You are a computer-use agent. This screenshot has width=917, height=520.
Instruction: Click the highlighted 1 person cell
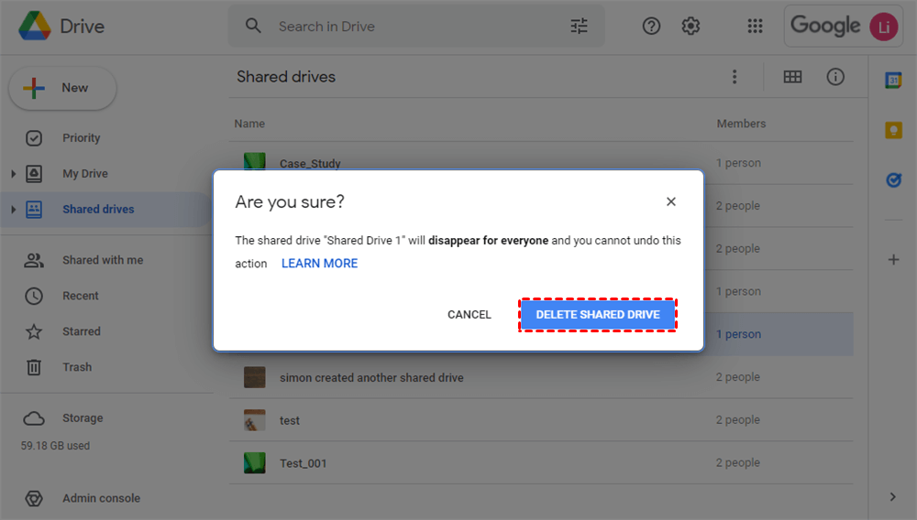tap(738, 334)
